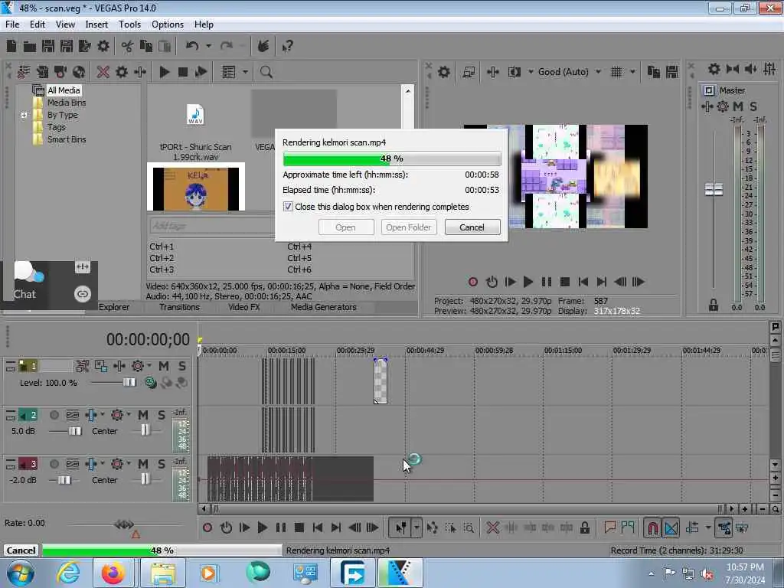Image resolution: width=784 pixels, height=588 pixels.
Task: Click Go to Start in timeline transport
Action: coord(318,528)
